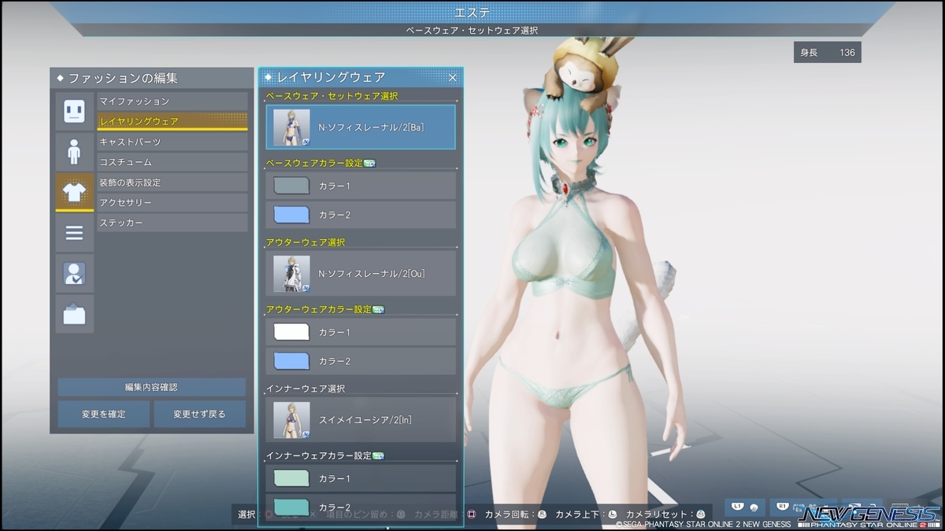Open innerwear カラー2 teal swatch
This screenshot has width=945, height=531.
tap(291, 507)
